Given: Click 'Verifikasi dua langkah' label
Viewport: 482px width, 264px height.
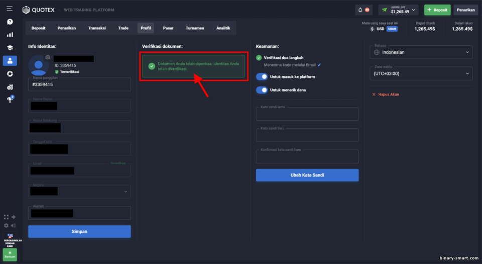Looking at the screenshot, I should point(283,57).
